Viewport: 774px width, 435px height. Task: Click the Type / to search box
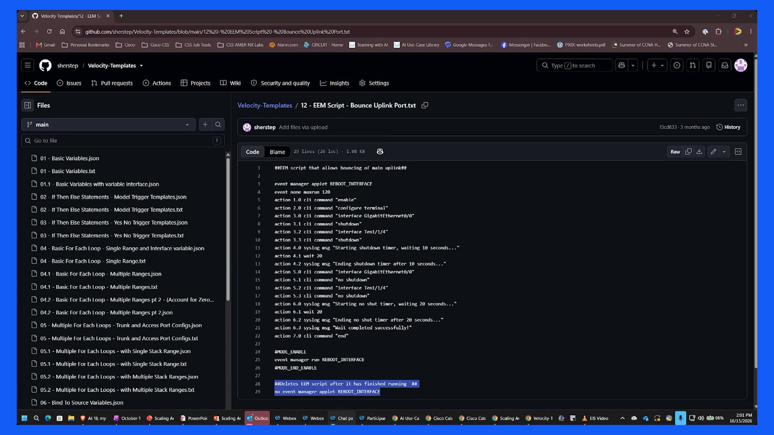tap(574, 65)
